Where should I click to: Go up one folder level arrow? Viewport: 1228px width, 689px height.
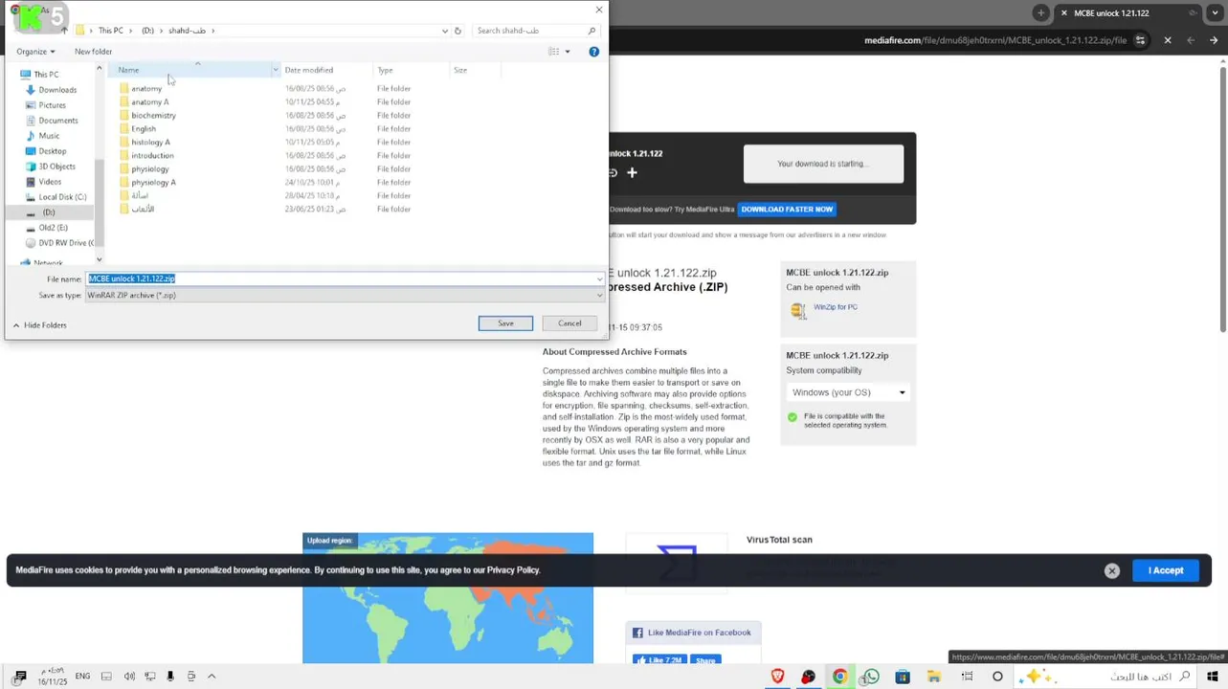(x=64, y=31)
